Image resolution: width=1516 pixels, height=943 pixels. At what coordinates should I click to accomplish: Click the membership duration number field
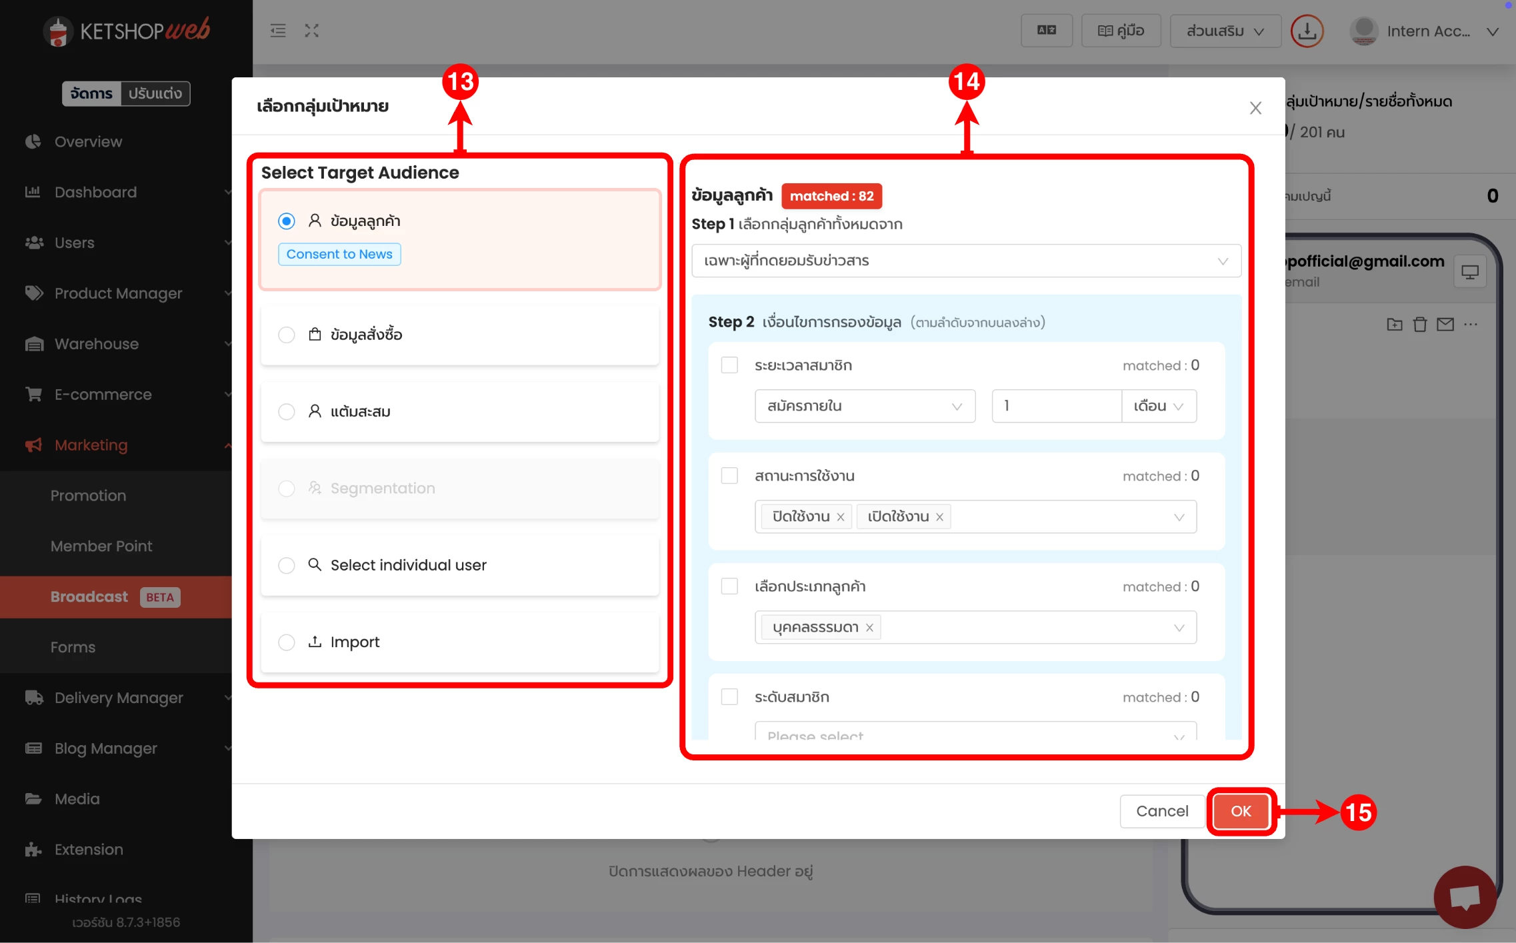pos(1056,406)
